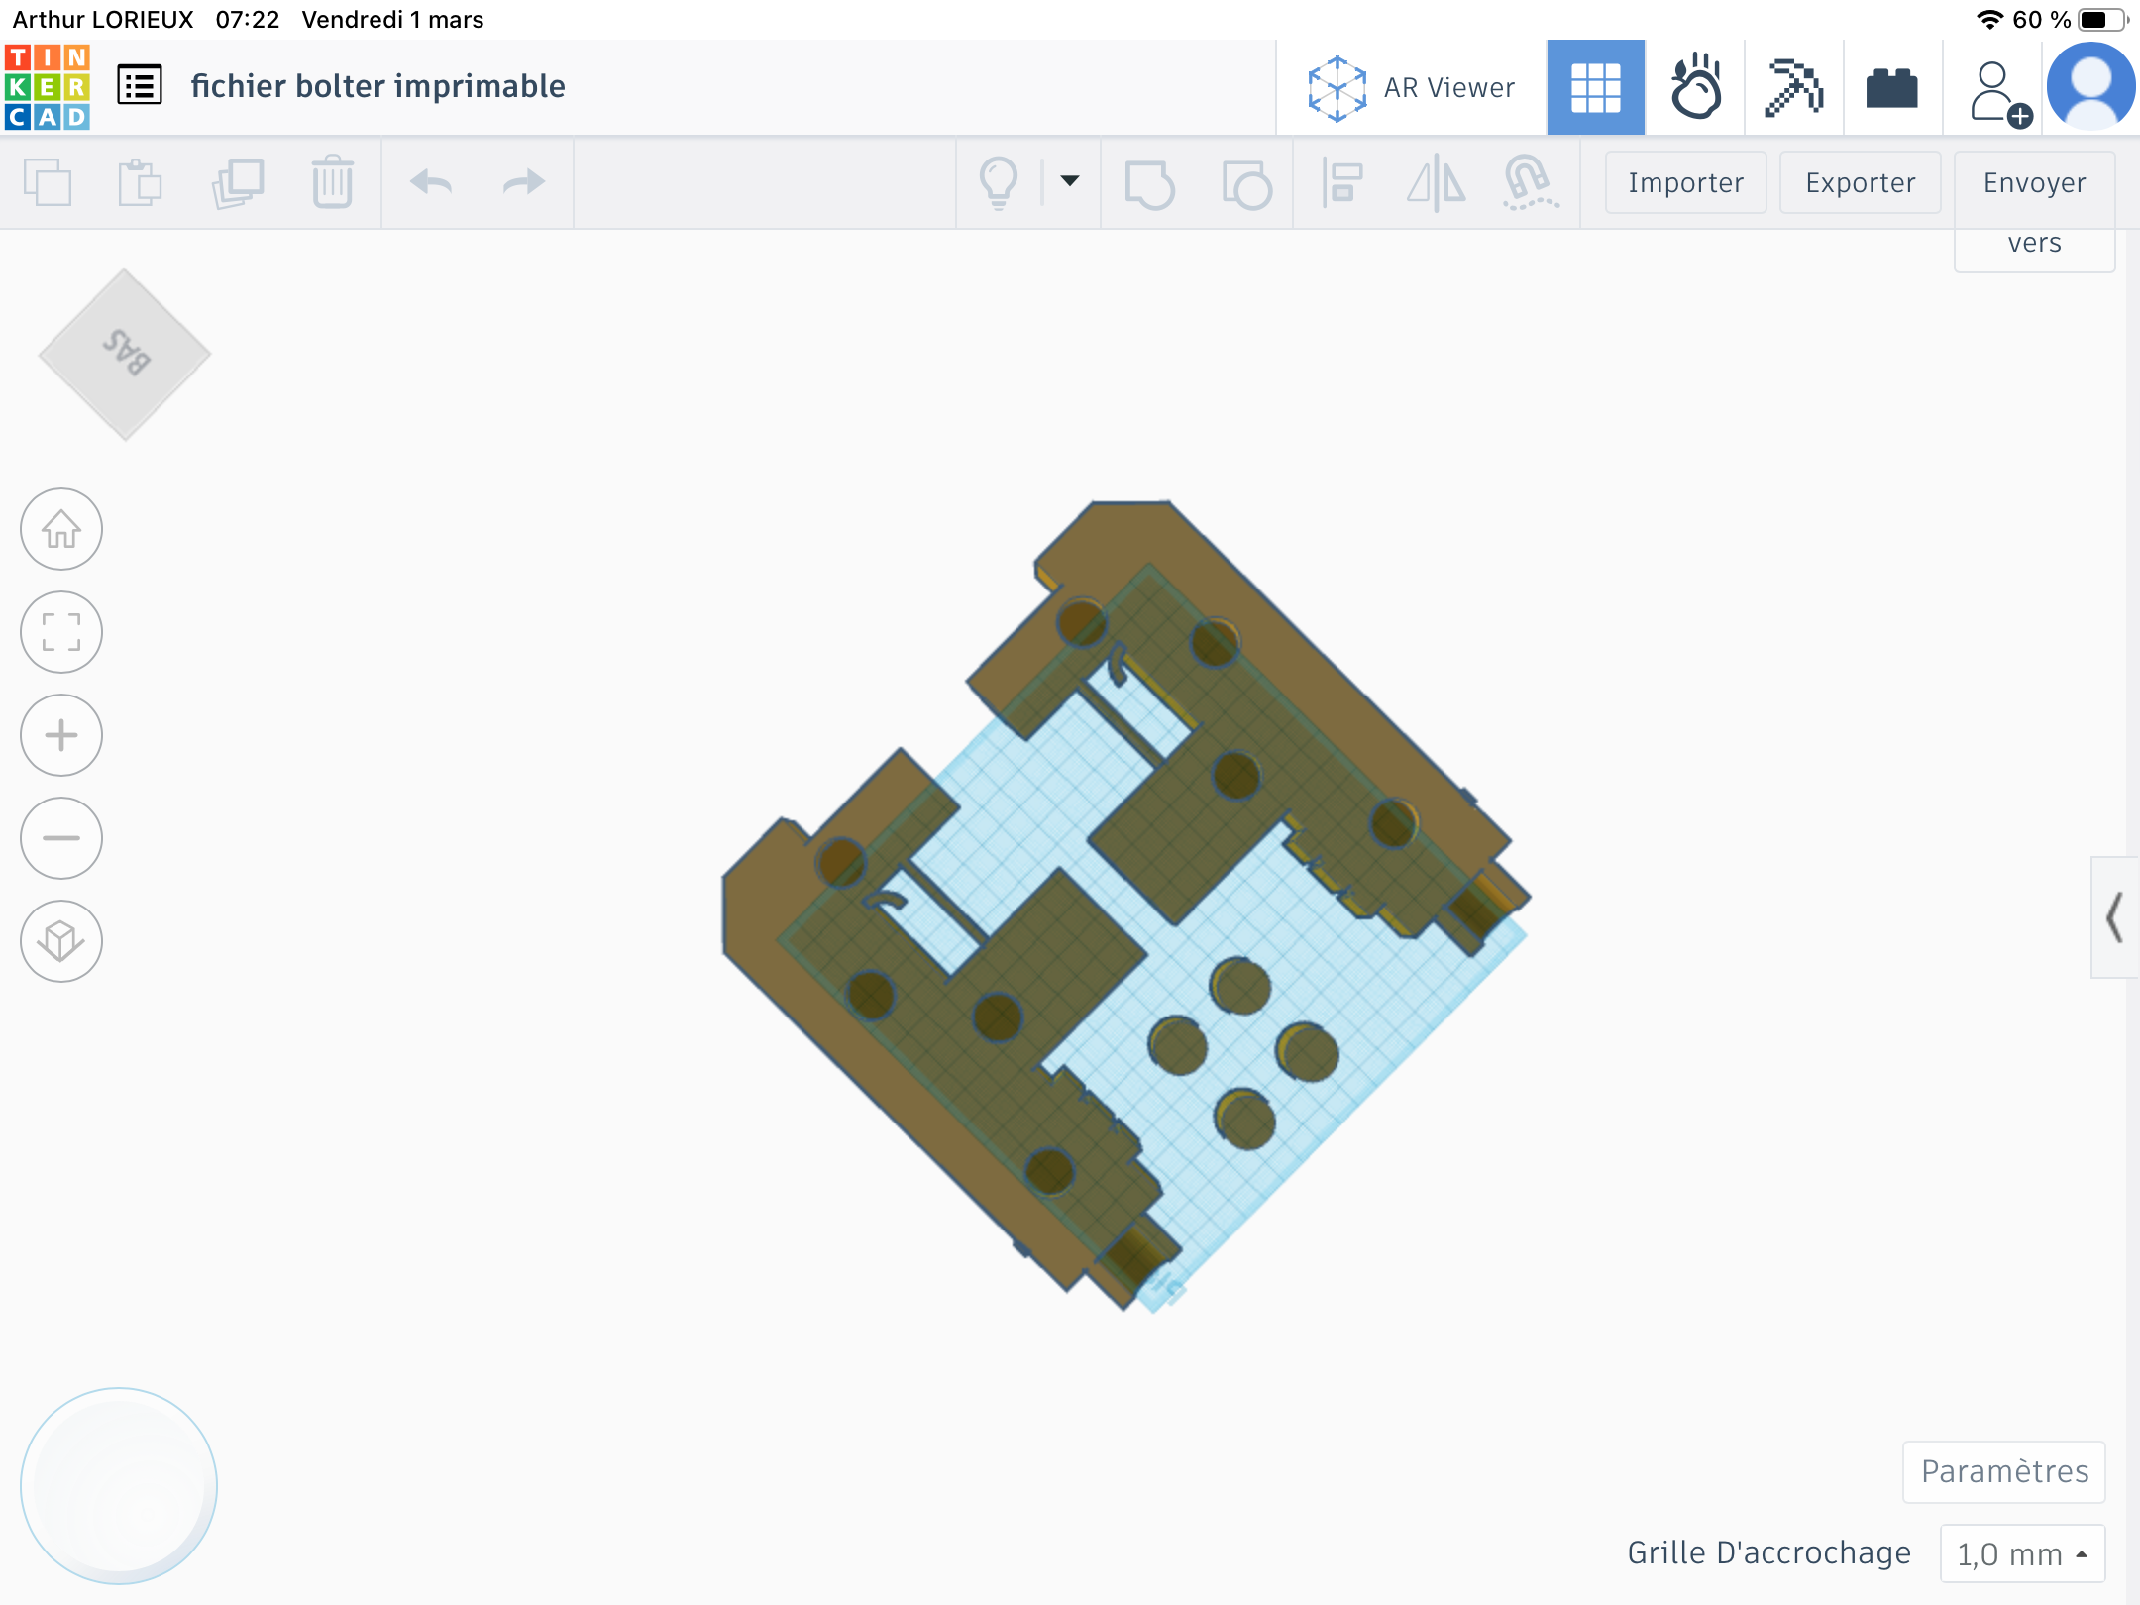Open the Sim Lab hand icon

click(1695, 87)
